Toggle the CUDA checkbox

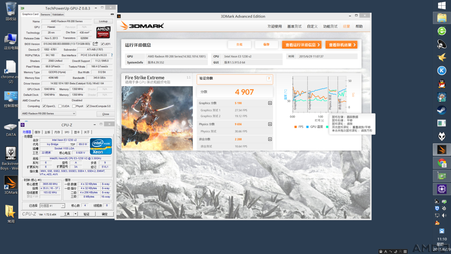(60, 106)
